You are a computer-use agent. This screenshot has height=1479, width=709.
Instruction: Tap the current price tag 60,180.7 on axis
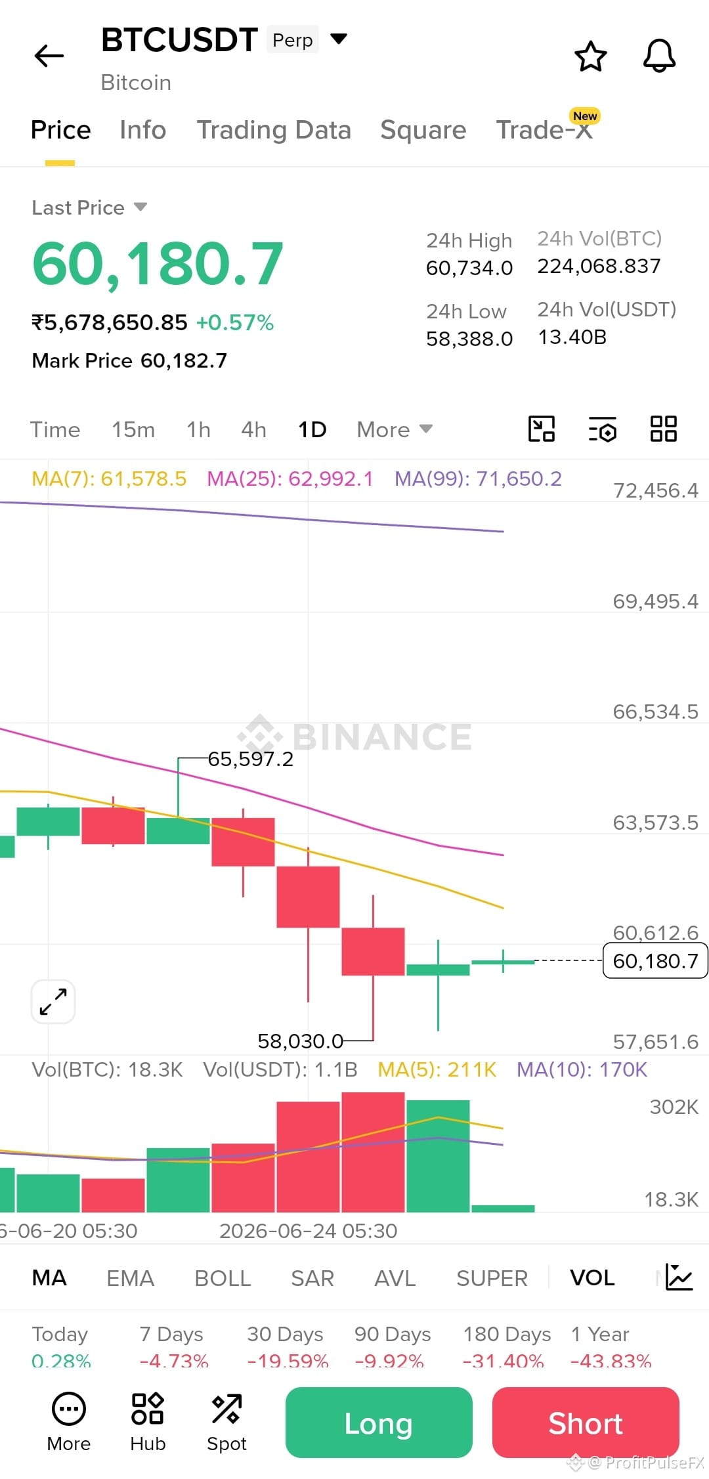655,961
